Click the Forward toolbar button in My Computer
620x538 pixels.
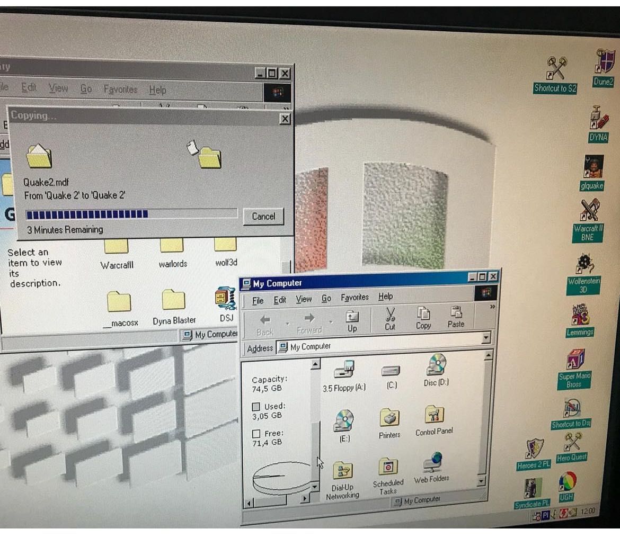tap(309, 323)
